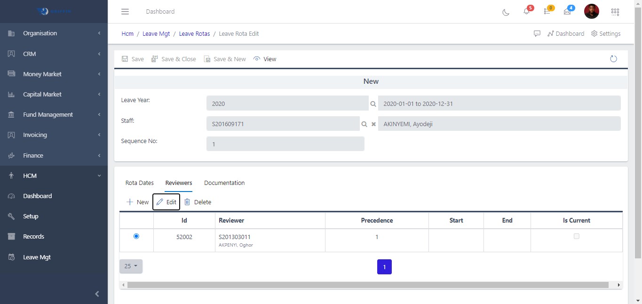The height and width of the screenshot is (304, 642).
Task: Select the reviewer row radio button
Action: click(x=136, y=237)
